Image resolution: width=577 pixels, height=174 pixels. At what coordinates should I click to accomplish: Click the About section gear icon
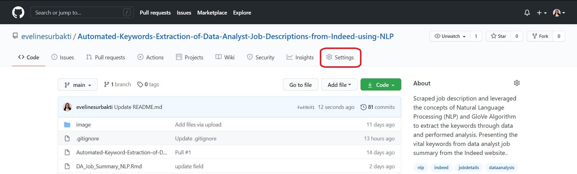pos(517,83)
